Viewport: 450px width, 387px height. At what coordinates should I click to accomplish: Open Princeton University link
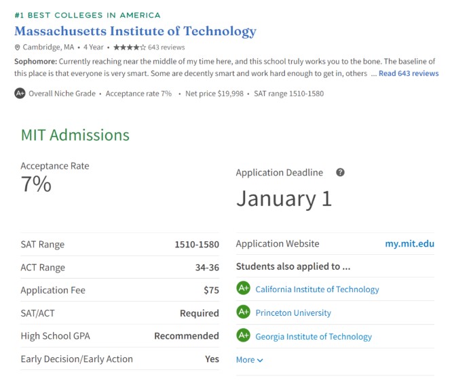[x=293, y=312]
